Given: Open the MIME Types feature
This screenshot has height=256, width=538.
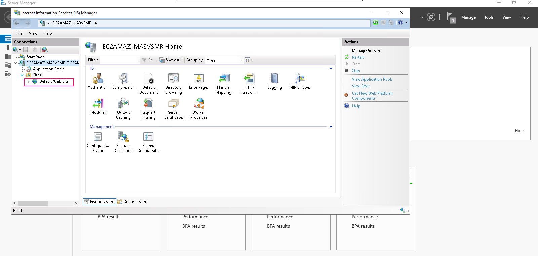Looking at the screenshot, I should point(300,81).
